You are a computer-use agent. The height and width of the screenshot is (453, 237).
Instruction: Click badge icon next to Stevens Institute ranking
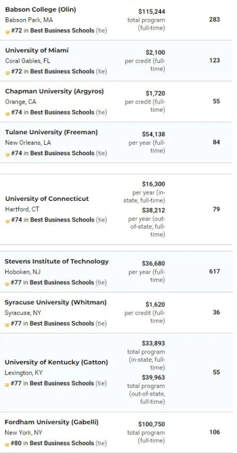7,283
